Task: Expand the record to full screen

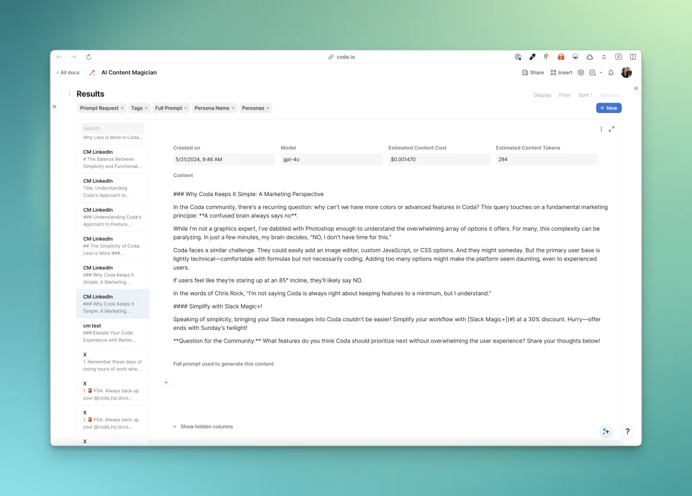Action: click(x=612, y=129)
